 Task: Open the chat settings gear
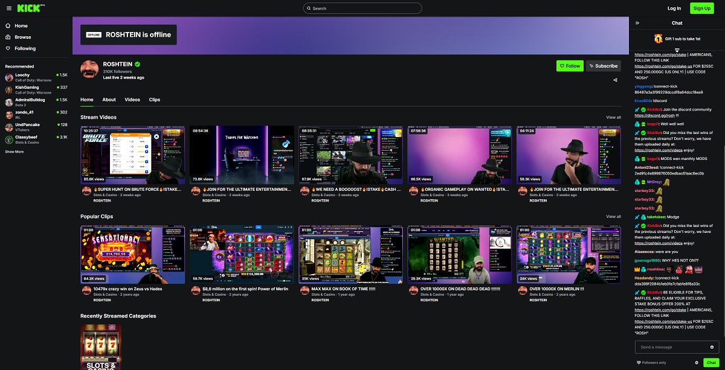(x=697, y=363)
